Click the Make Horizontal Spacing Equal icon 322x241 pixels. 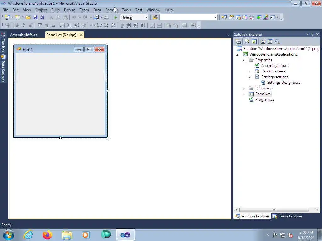click(x=92, y=25)
